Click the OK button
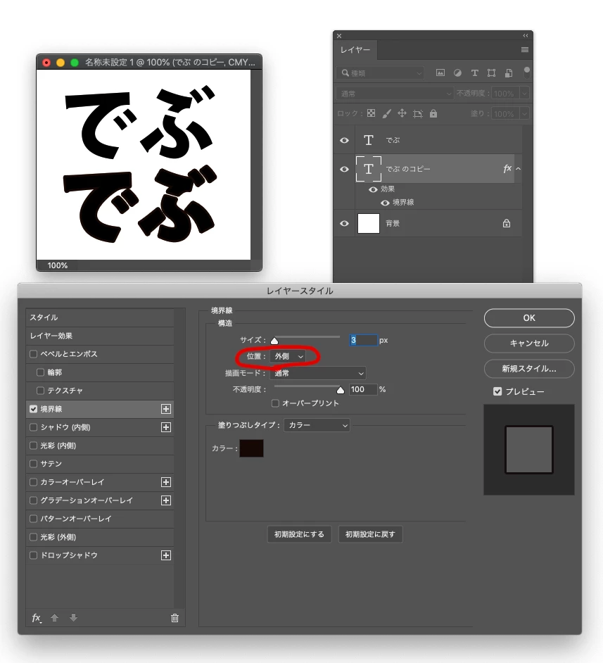Image resolution: width=603 pixels, height=663 pixels. click(529, 318)
